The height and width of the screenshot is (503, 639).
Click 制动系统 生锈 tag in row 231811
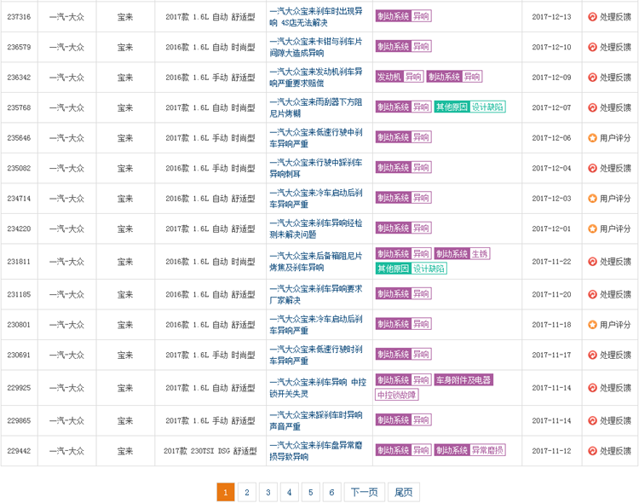pyautogui.click(x=462, y=254)
